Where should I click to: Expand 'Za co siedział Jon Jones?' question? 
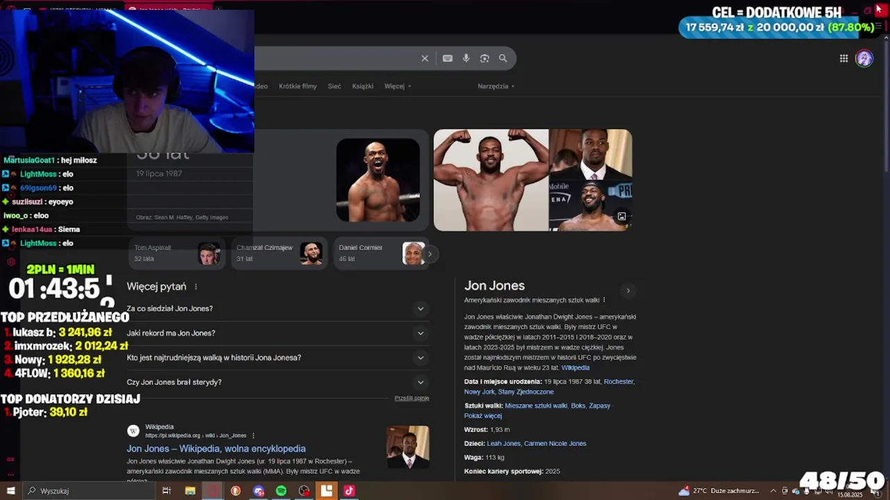pos(277,308)
